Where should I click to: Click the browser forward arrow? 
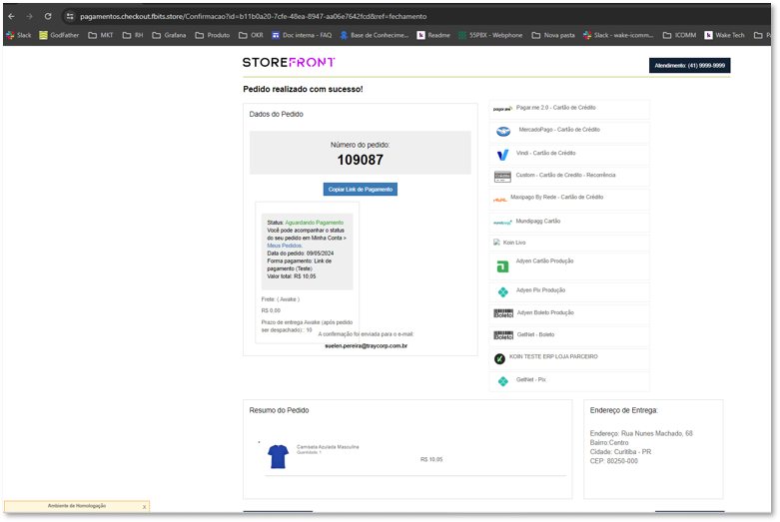[29, 16]
